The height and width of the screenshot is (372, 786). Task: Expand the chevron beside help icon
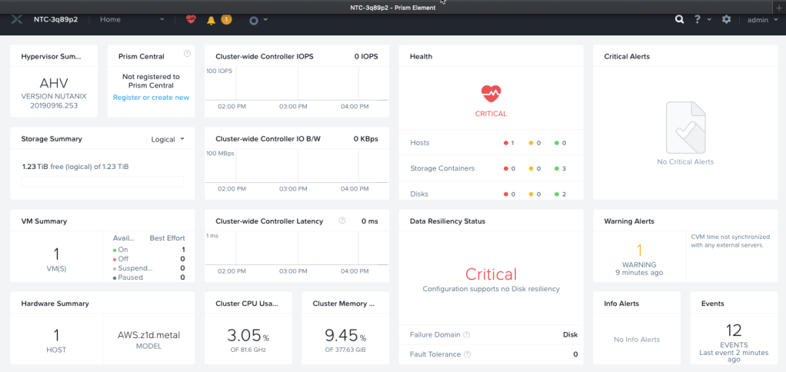[709, 19]
